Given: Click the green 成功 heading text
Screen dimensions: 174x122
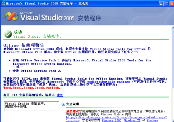Looking at the screenshot, I should click(18, 32).
